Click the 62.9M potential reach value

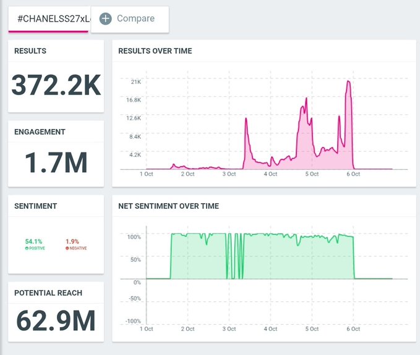tap(56, 320)
